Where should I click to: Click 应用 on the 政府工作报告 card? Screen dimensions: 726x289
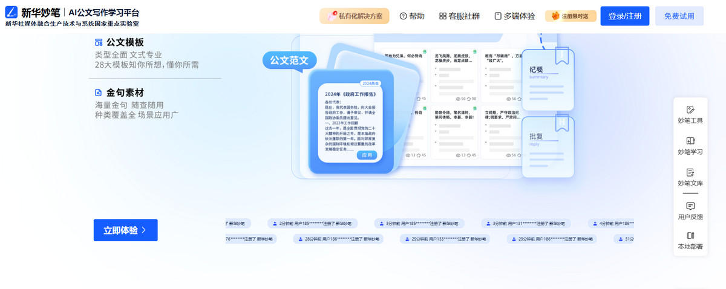[x=367, y=155]
